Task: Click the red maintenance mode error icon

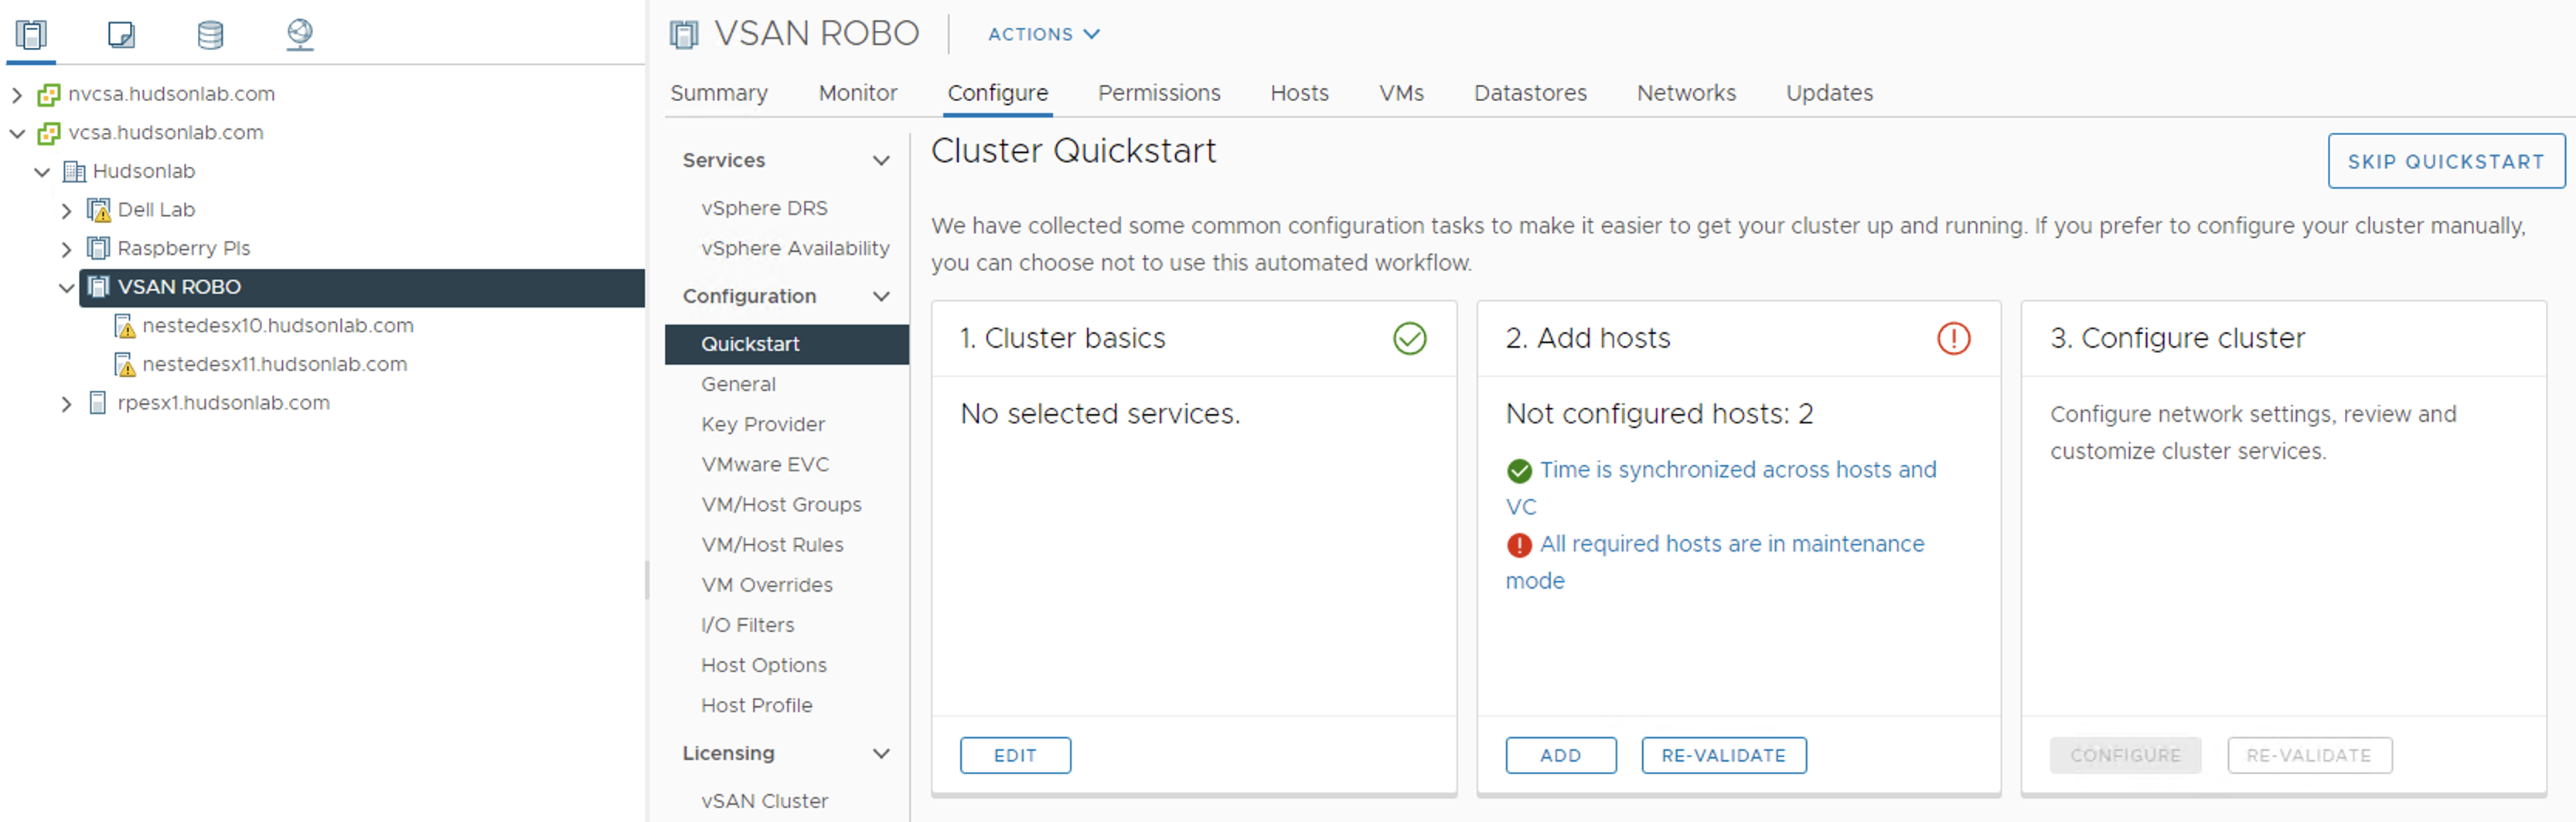Action: click(1519, 545)
